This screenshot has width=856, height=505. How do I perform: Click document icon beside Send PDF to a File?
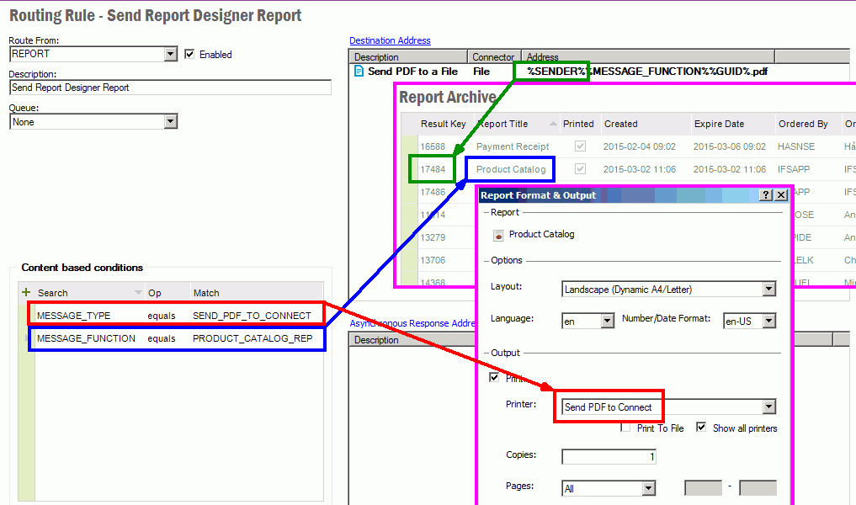click(x=359, y=72)
